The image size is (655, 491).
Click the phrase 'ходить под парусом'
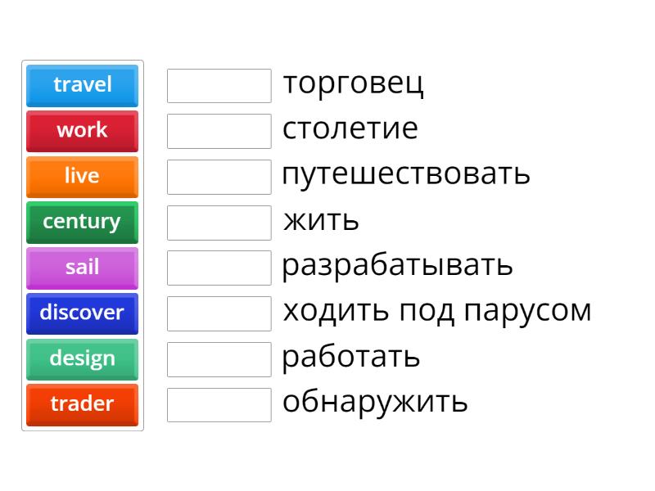click(x=436, y=311)
